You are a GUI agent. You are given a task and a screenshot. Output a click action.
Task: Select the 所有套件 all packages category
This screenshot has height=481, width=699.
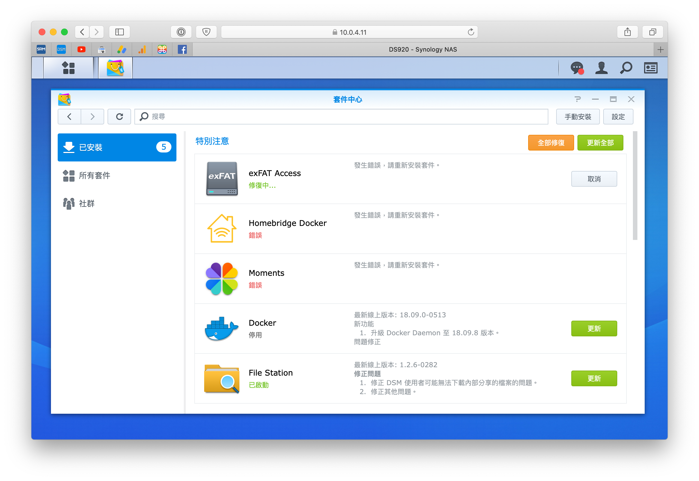pyautogui.click(x=117, y=175)
